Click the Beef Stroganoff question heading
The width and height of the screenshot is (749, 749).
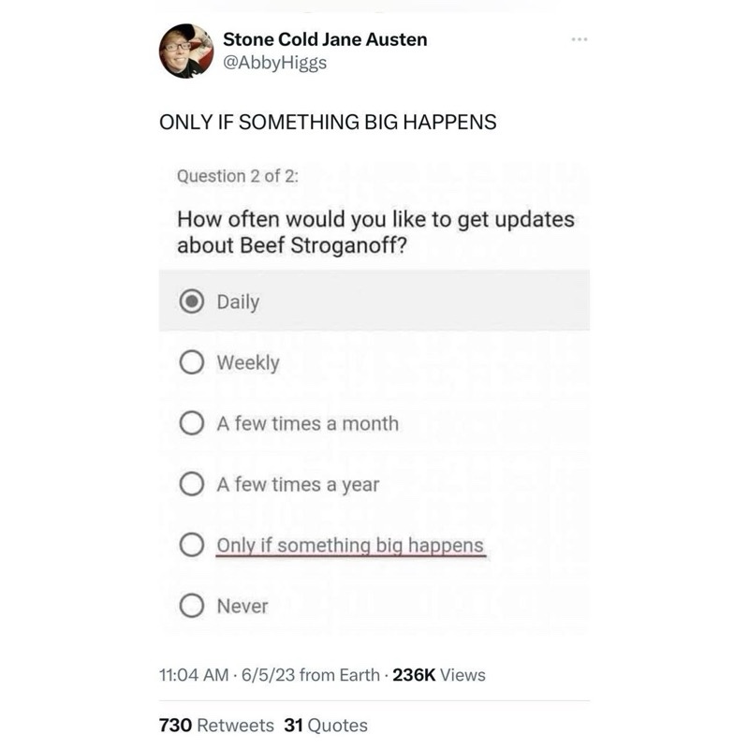click(x=375, y=232)
